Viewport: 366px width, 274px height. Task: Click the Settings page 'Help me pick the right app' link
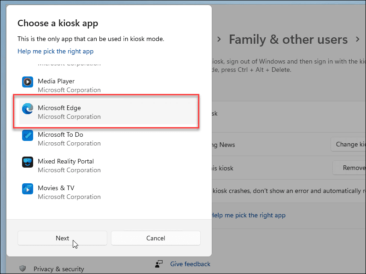(x=248, y=215)
